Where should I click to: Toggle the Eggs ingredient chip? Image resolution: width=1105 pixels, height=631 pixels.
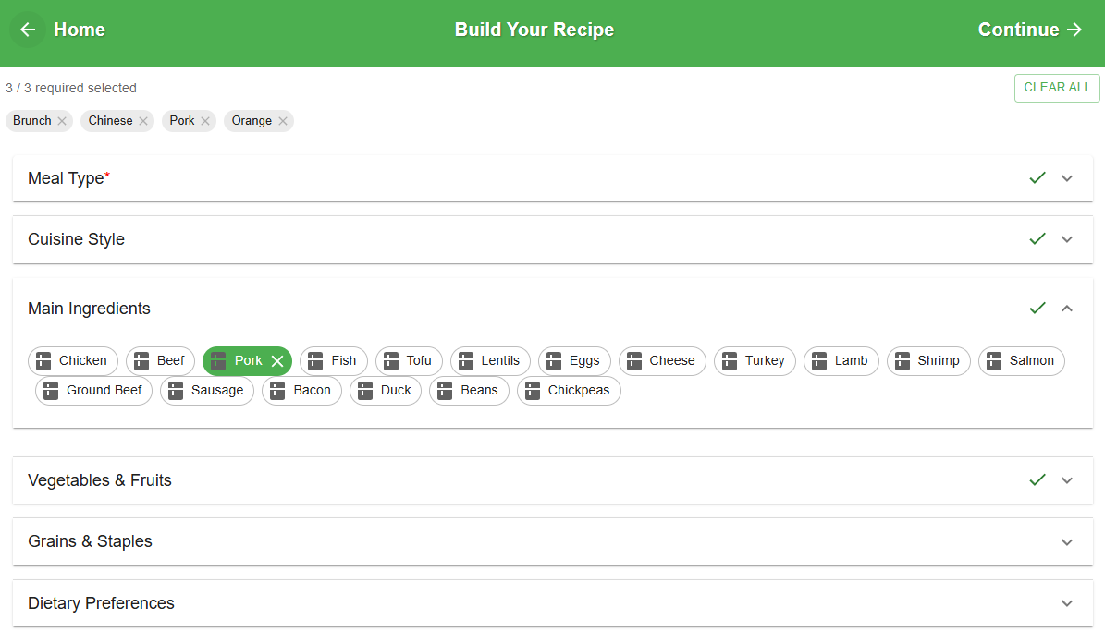[x=572, y=361]
